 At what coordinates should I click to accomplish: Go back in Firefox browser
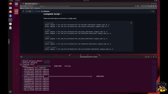point(21,6)
